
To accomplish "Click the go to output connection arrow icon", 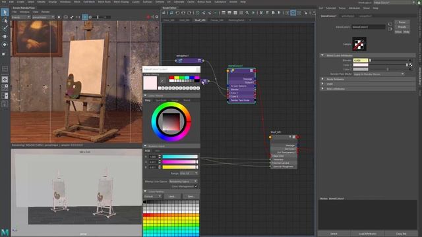I will 390,29.
